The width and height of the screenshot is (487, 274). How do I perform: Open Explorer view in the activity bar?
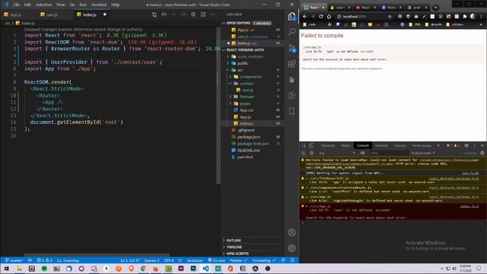pyautogui.click(x=291, y=16)
